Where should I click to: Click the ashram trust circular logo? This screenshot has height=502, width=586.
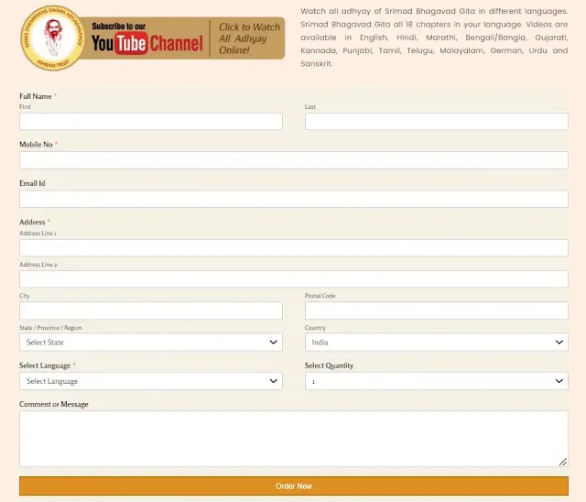53,38
